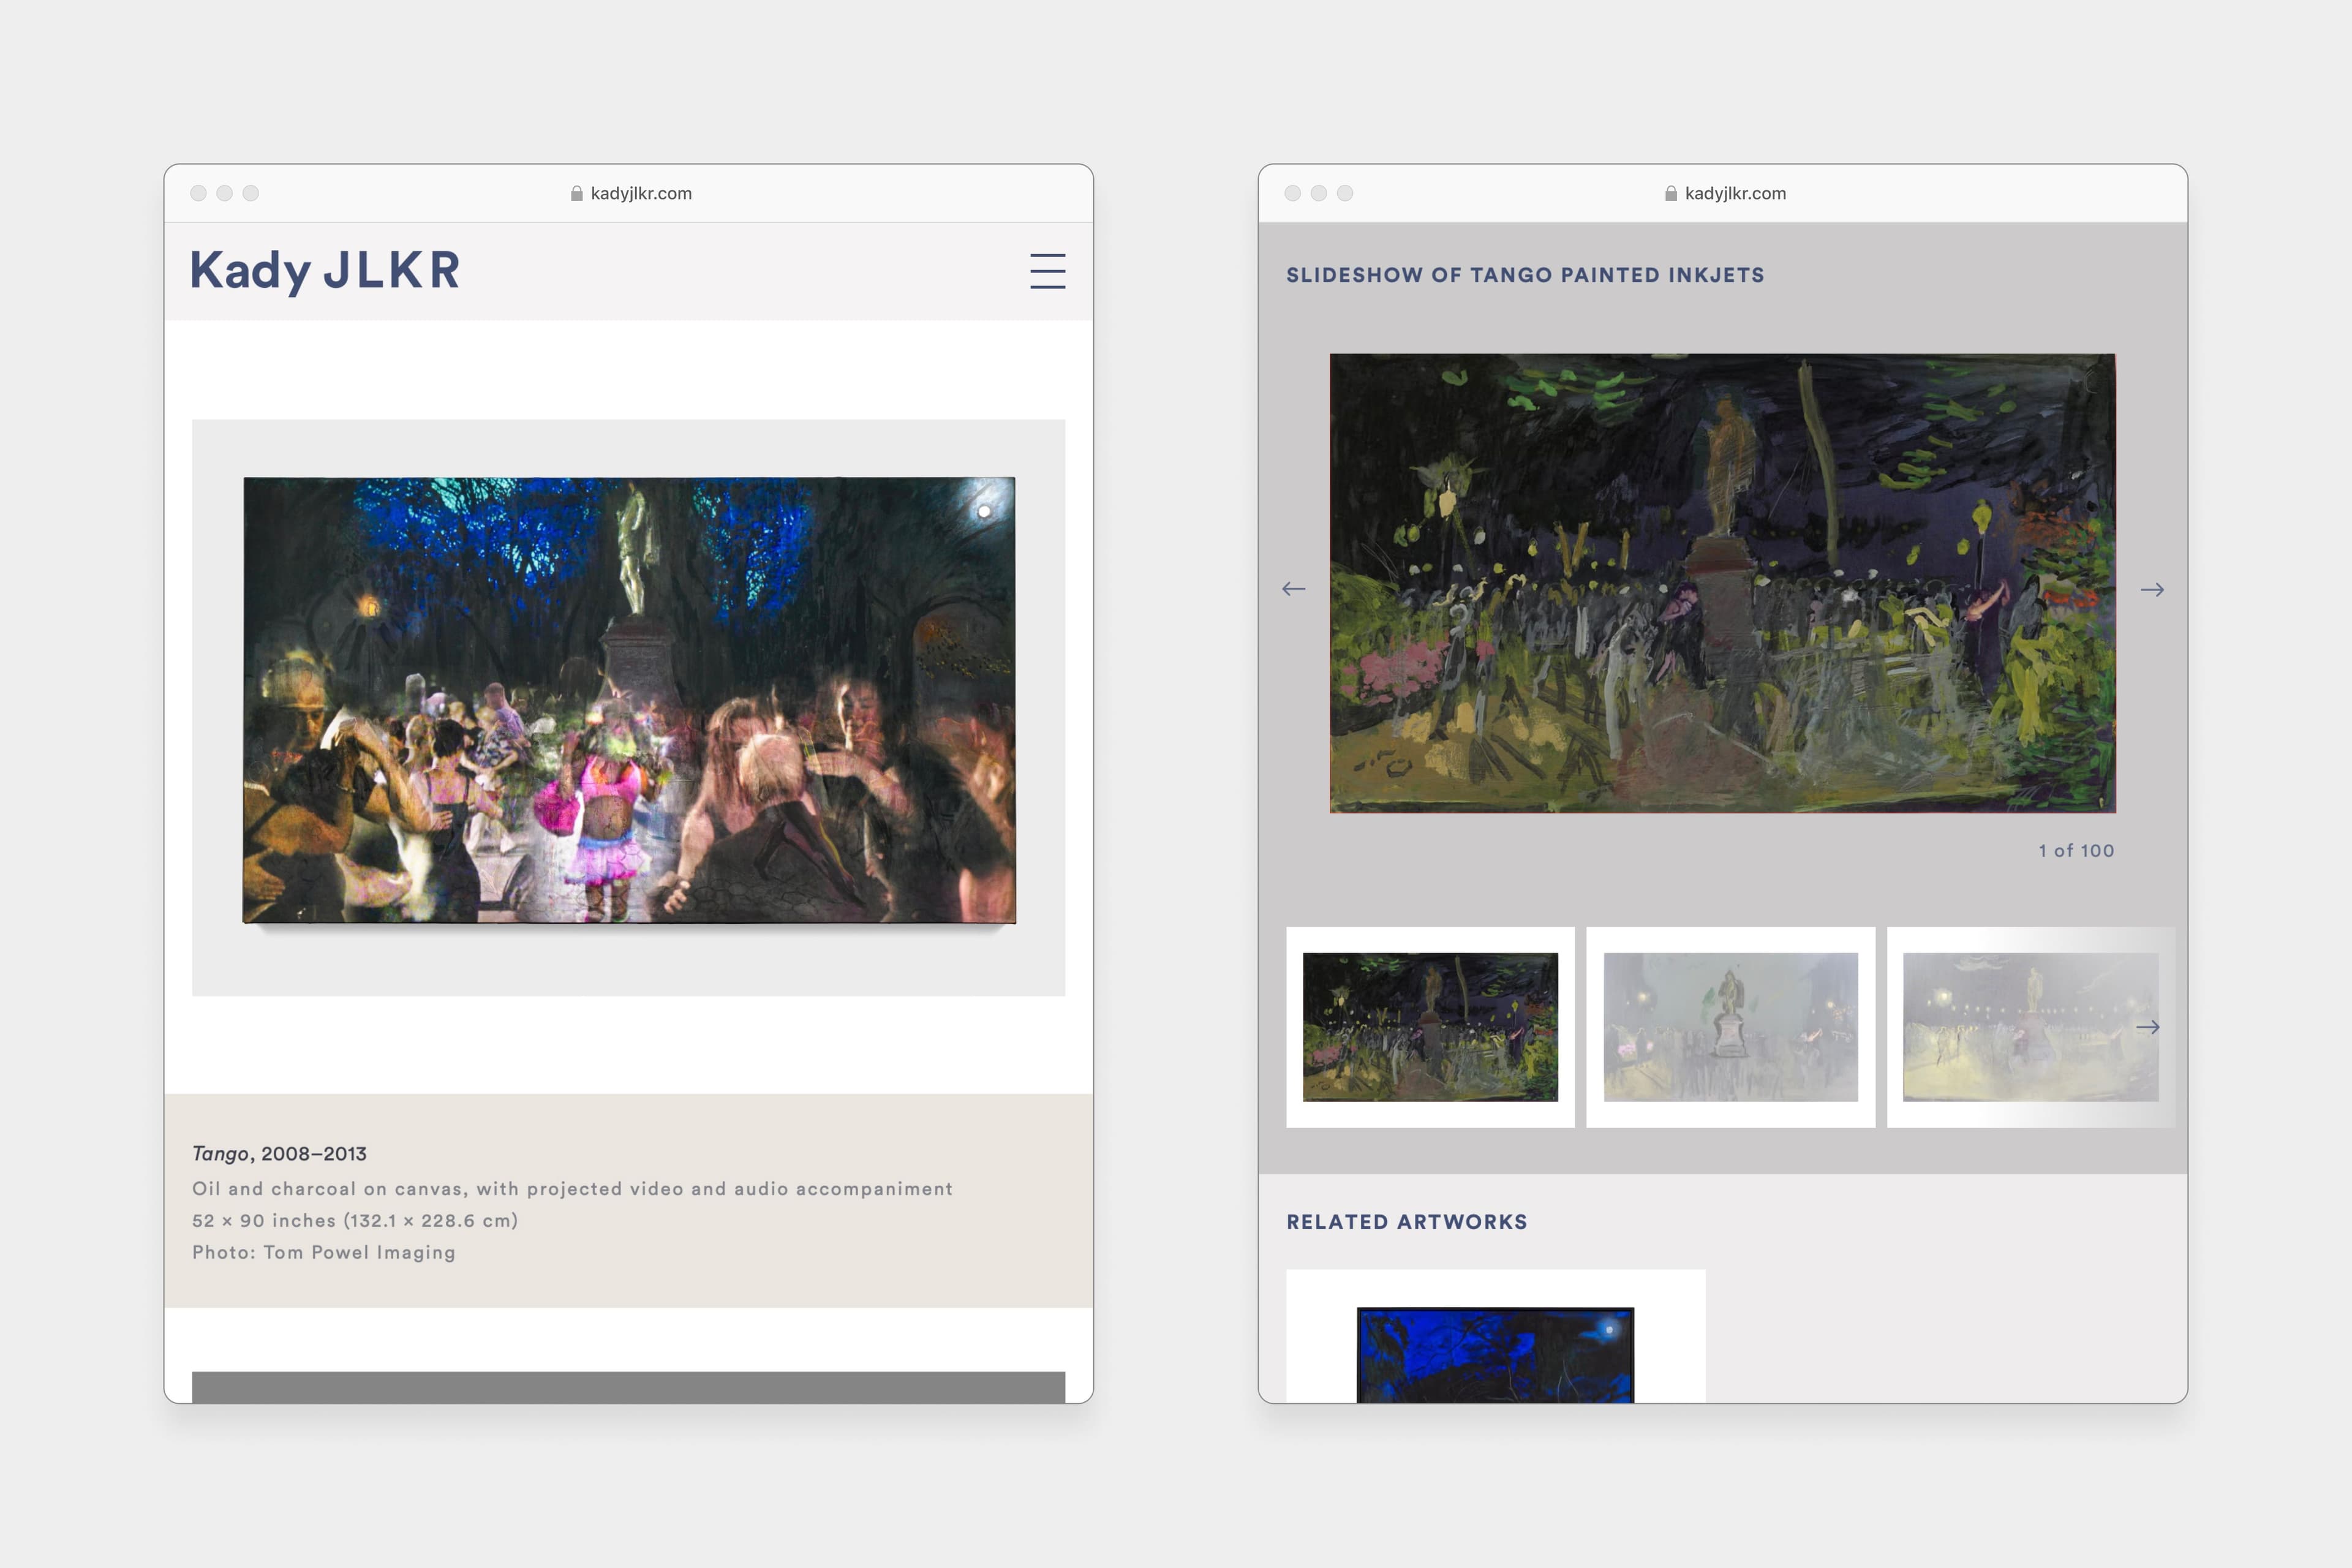The image size is (2352, 1568).
Task: Select the third yellowish slideshow thumbnail
Action: 2020,1027
